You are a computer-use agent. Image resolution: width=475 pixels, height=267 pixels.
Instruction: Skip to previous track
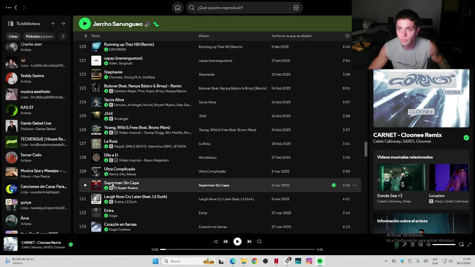tap(226, 241)
